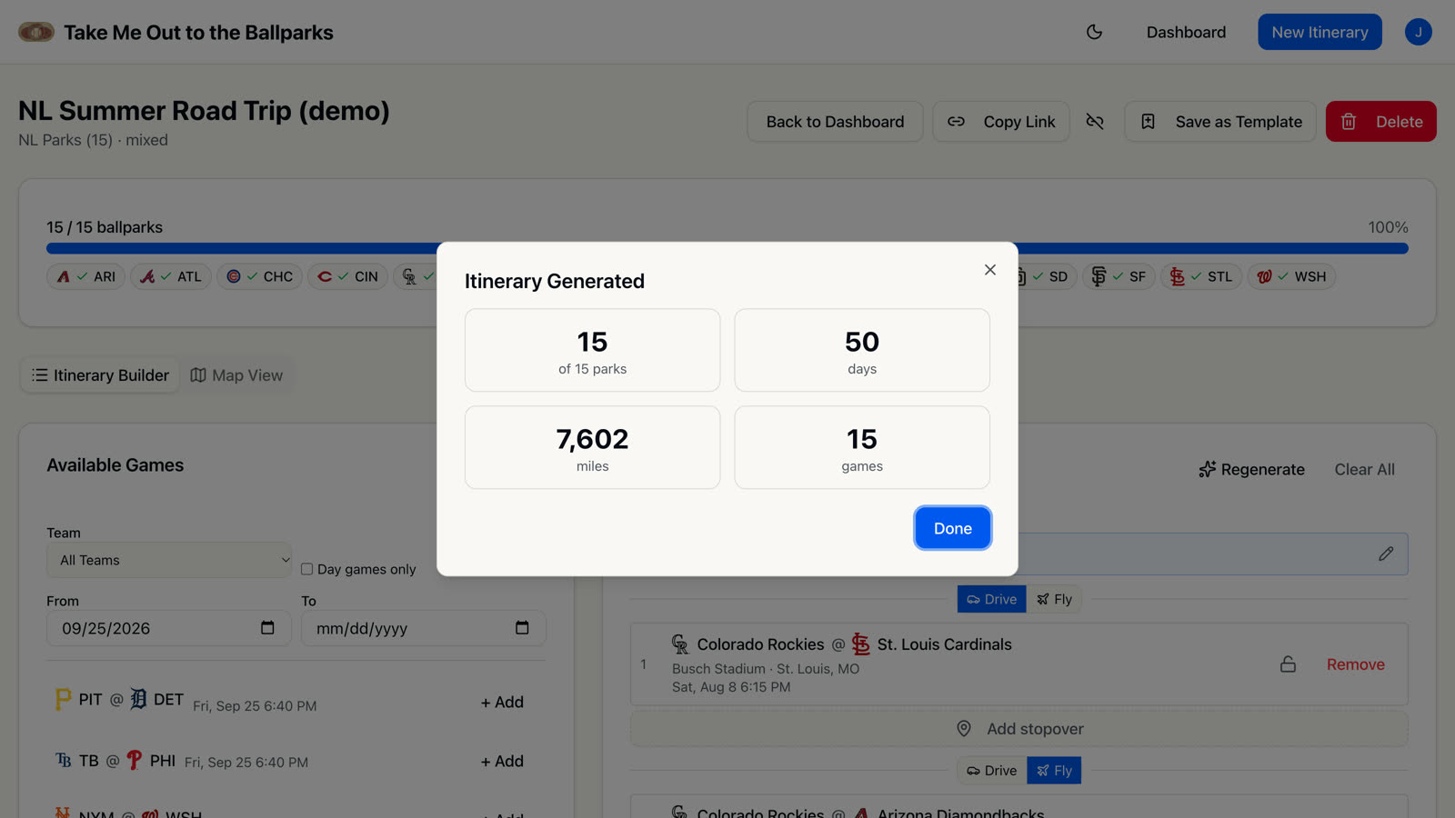Click the STL team chip
The image size is (1455, 818).
coord(1201,276)
